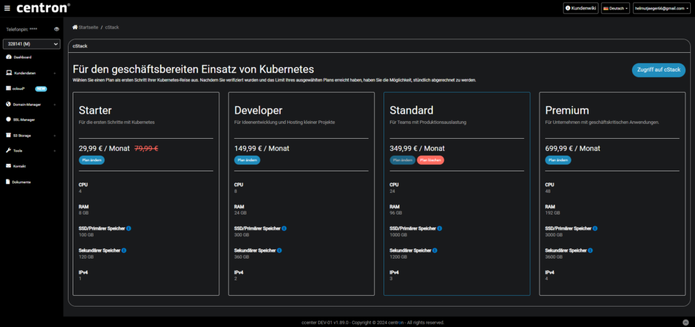Open the hamburger menu next to centron logo

pos(7,8)
